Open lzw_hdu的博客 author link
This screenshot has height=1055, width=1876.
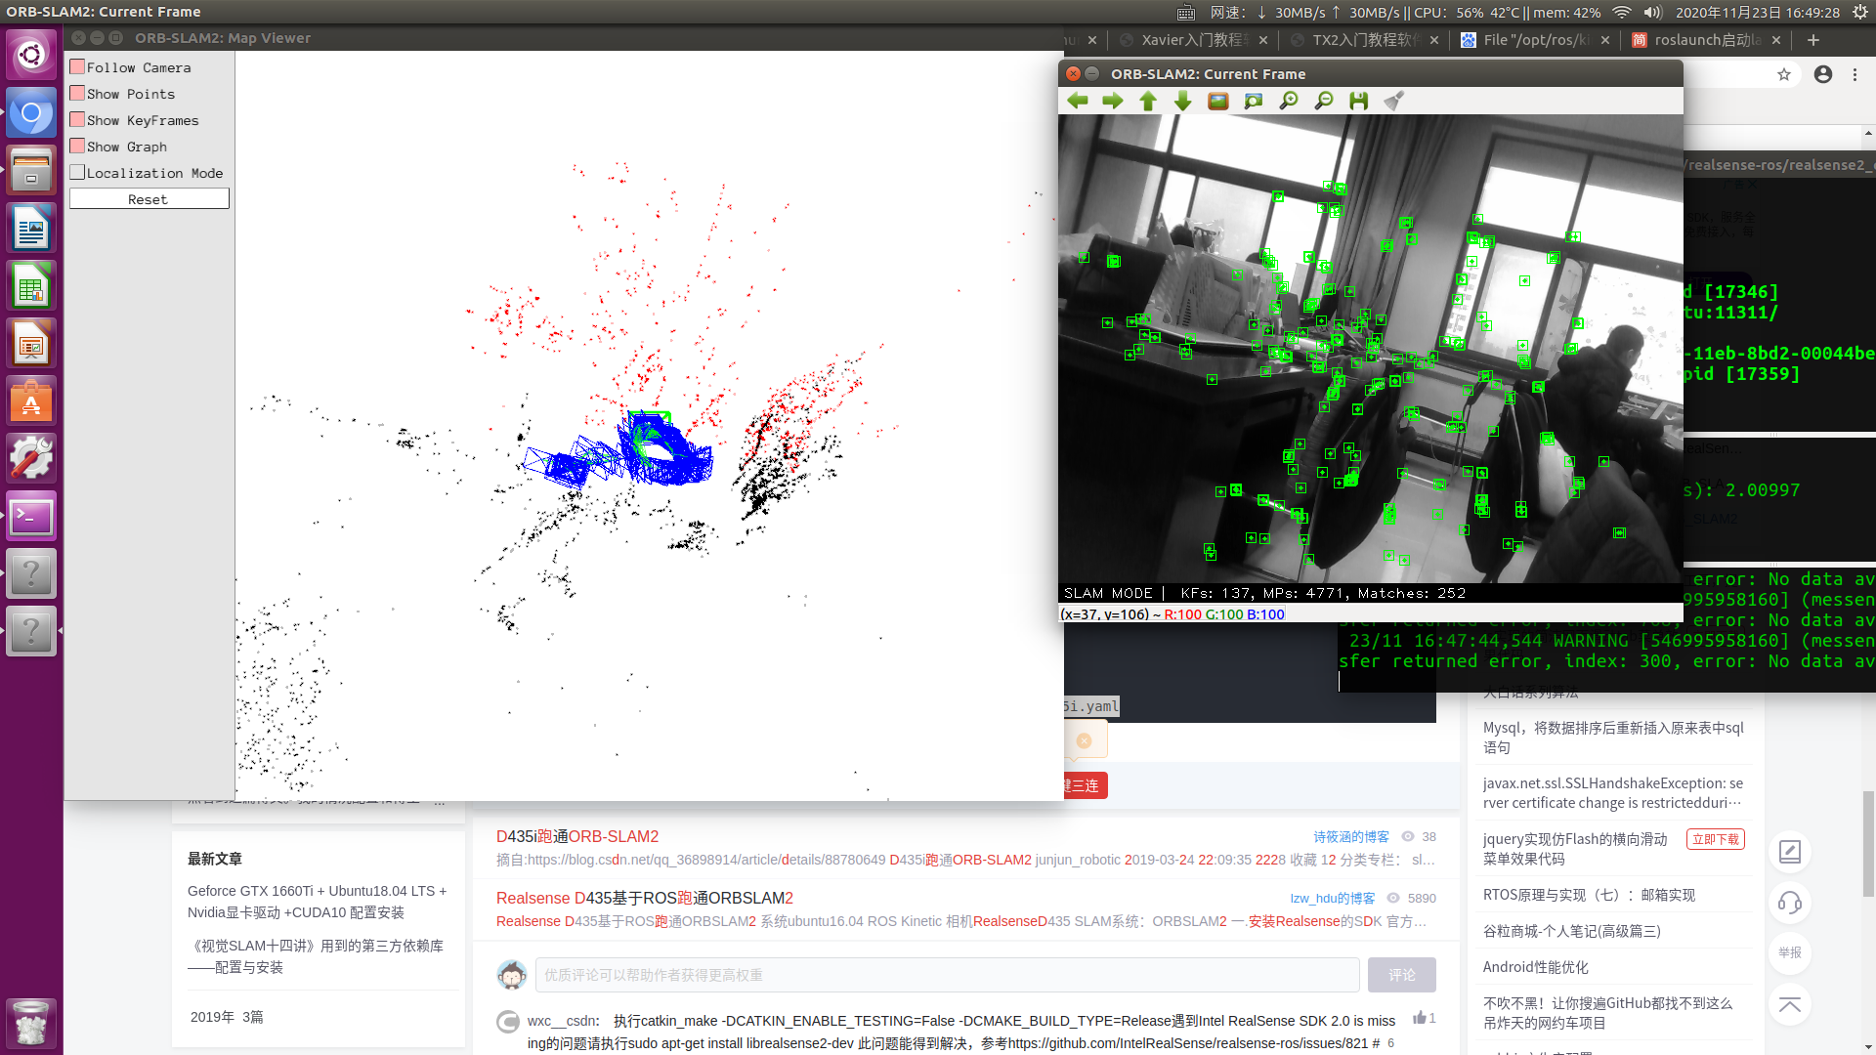click(x=1333, y=899)
